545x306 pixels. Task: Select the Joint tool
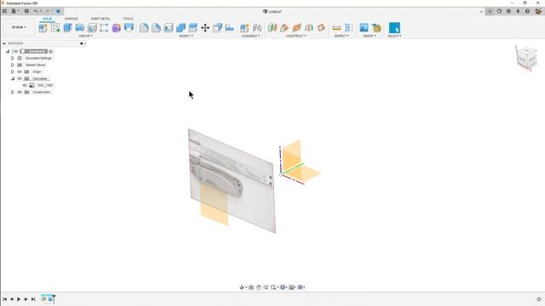257,28
